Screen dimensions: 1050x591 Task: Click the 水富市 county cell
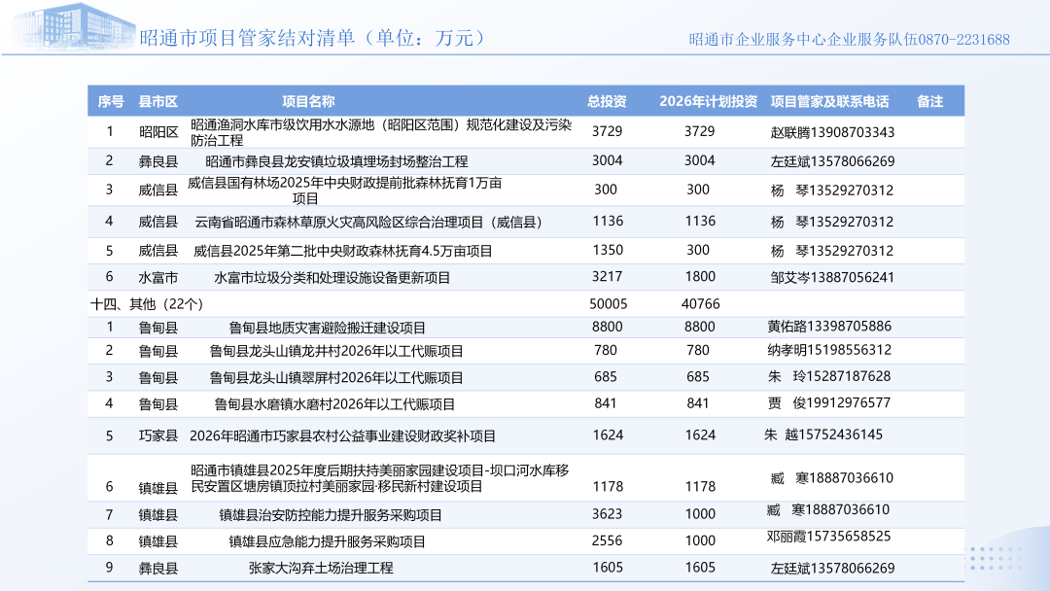tap(158, 278)
